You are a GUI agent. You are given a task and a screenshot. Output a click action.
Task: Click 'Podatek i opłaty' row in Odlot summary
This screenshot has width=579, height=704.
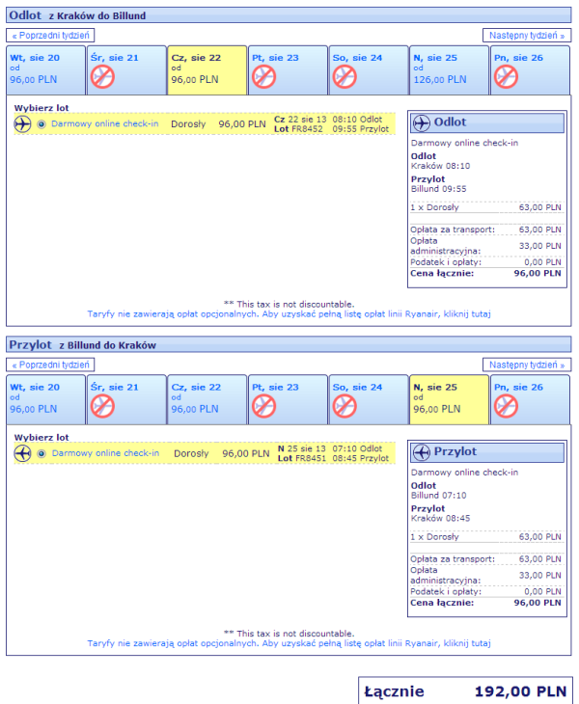(x=486, y=262)
